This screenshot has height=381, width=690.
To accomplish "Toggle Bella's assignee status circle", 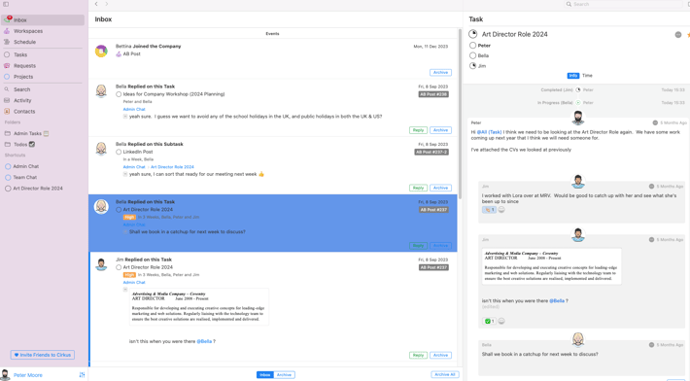I will point(472,55).
